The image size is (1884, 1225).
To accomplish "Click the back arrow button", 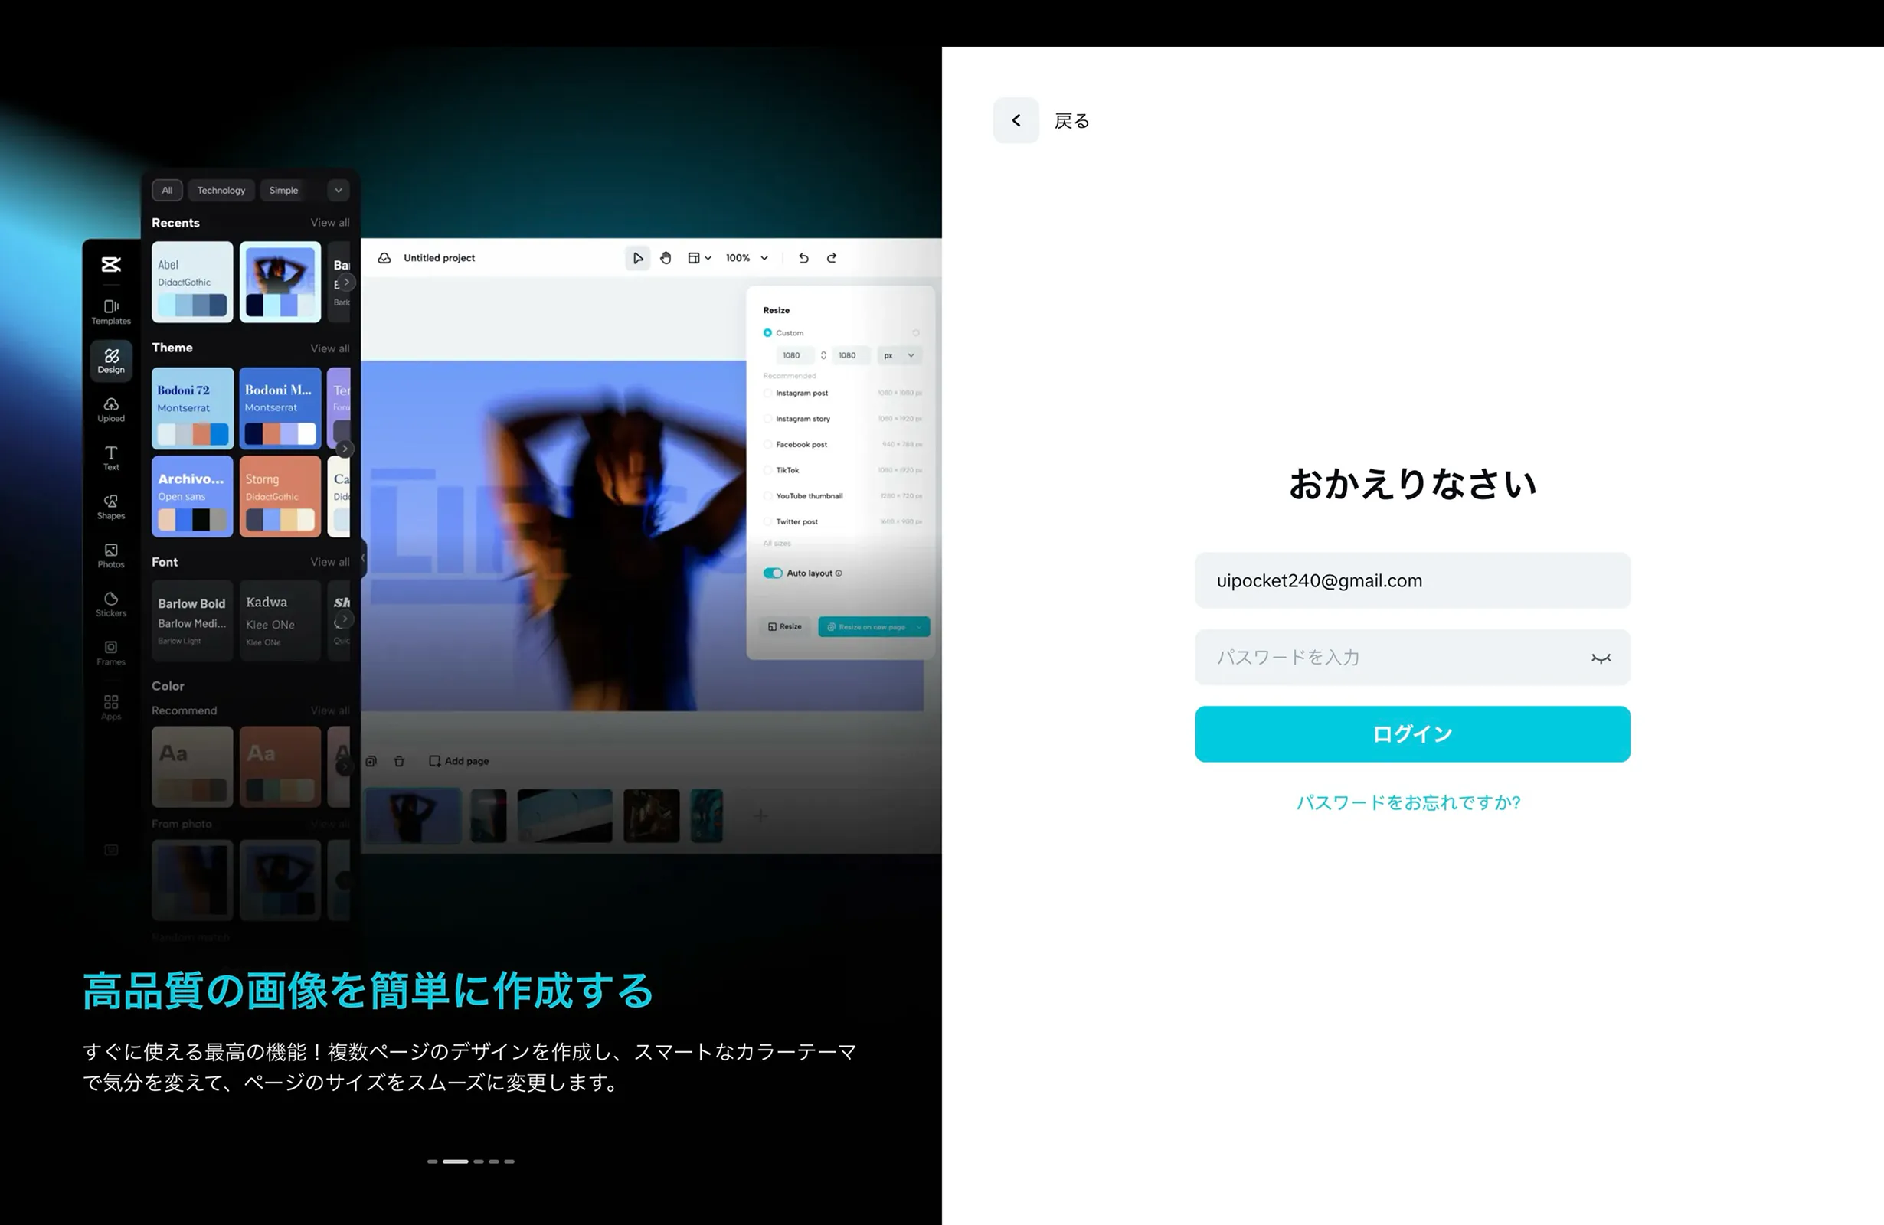I will click(x=1016, y=120).
